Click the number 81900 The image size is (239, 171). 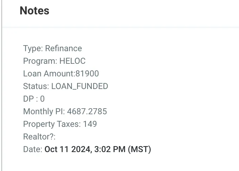pos(87,74)
